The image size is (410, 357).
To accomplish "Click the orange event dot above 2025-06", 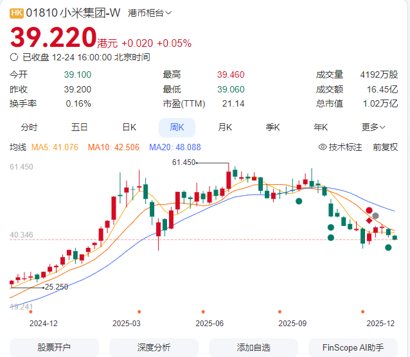I will [203, 311].
